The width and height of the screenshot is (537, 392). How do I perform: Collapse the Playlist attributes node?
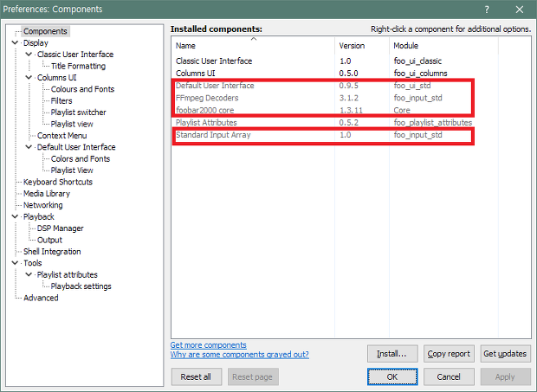click(29, 274)
